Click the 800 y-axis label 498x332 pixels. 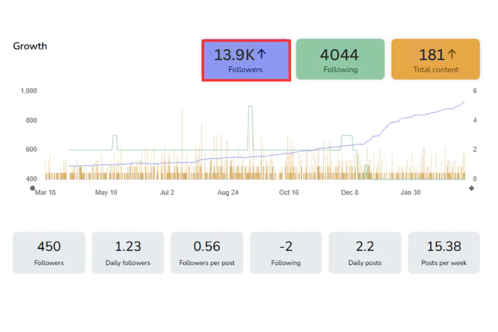31,120
